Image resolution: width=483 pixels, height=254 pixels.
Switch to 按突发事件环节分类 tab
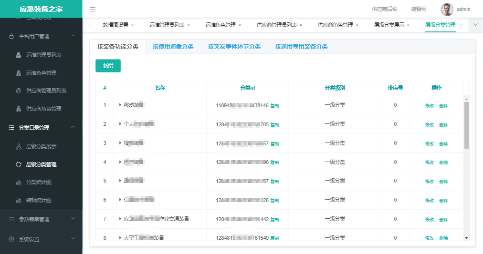coord(234,47)
